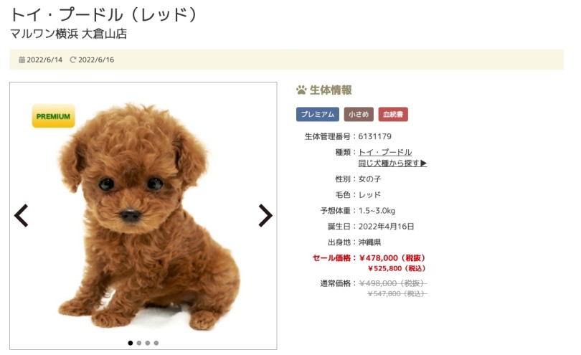Click the プレミアム blue tag
The image size is (581, 355).
tap(318, 114)
